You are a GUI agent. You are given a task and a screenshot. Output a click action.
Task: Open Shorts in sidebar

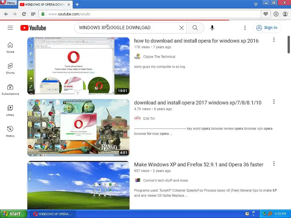(x=10, y=69)
